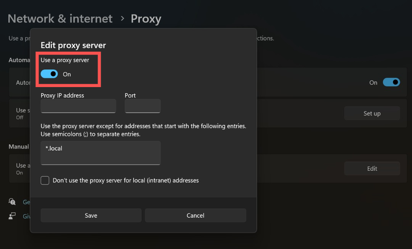Click the breadcrumb chevron separator
This screenshot has width=412, height=249.
click(x=123, y=19)
